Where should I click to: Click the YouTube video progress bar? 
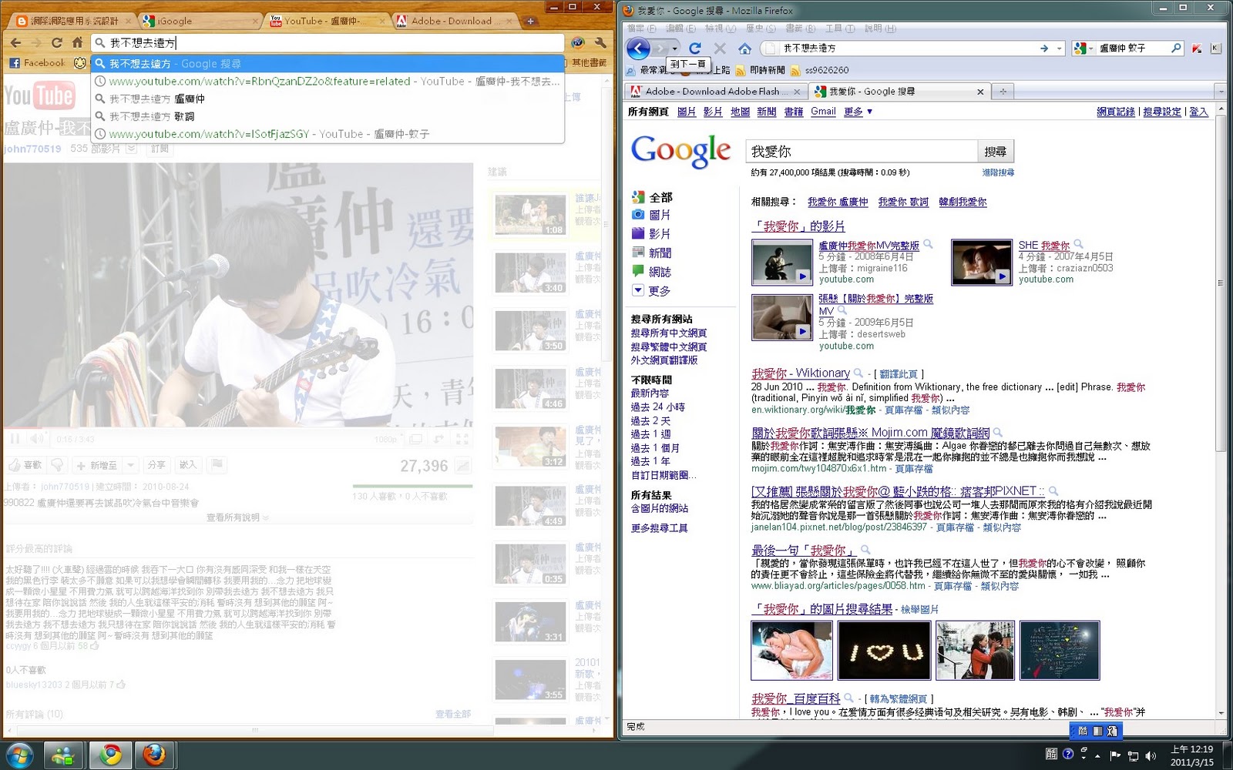[x=238, y=427]
